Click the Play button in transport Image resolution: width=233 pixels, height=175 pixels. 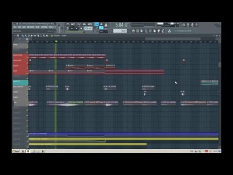click(x=72, y=29)
